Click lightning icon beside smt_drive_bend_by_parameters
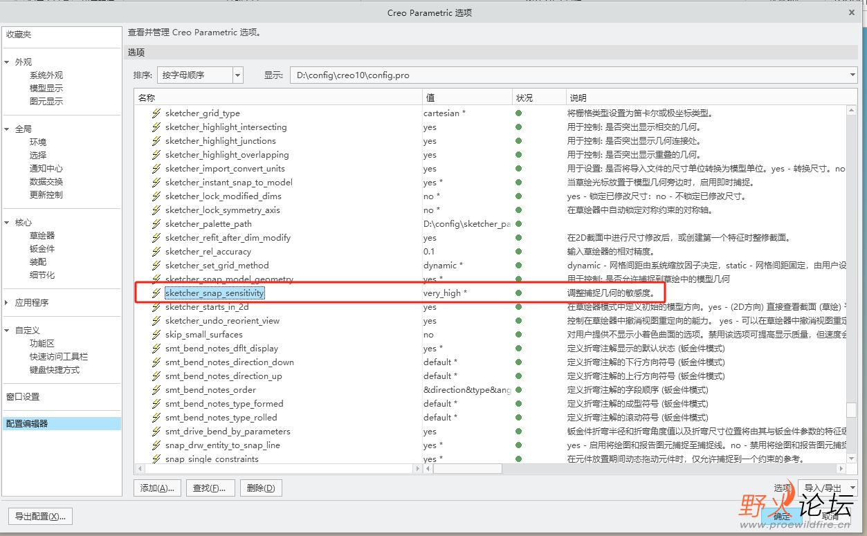The width and height of the screenshot is (867, 536). click(x=156, y=432)
